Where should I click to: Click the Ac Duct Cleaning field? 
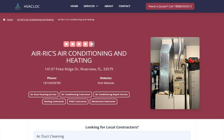coord(112,136)
